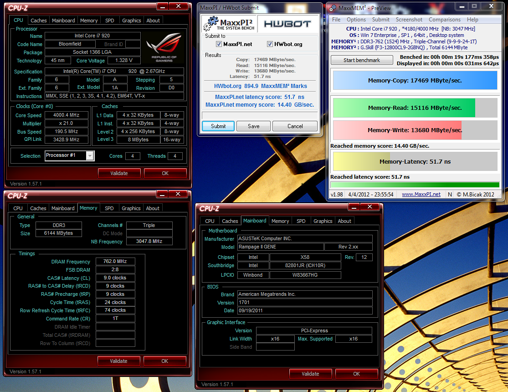The image size is (508, 392).
Task: Click the HWbot.org 894.9 MaxxMEM² Marks text
Action: pos(260,86)
